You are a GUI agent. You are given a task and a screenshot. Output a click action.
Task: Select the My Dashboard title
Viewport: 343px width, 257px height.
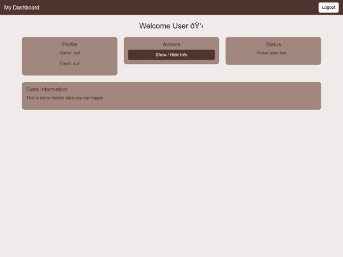click(x=22, y=8)
